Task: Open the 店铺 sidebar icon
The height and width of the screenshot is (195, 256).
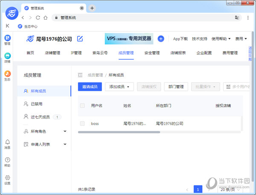Action: (x=7, y=57)
